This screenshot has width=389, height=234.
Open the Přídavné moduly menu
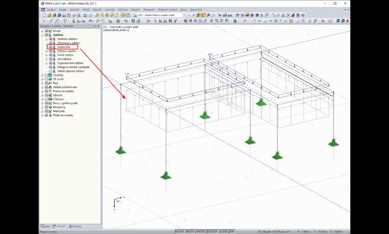click(167, 10)
